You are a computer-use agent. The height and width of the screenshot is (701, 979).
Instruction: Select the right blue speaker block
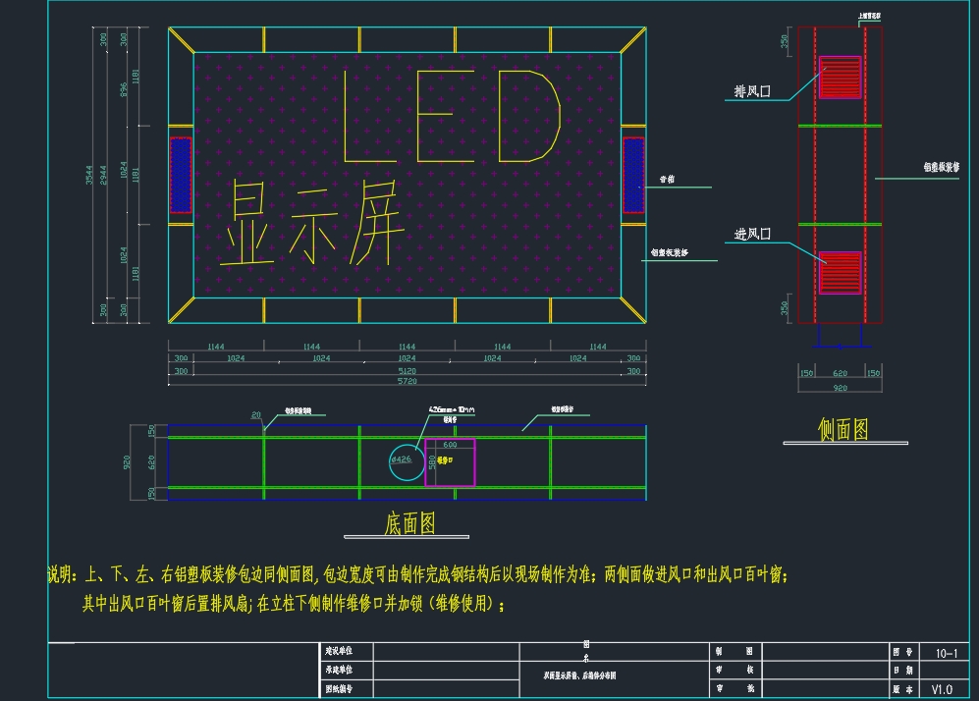pos(633,175)
